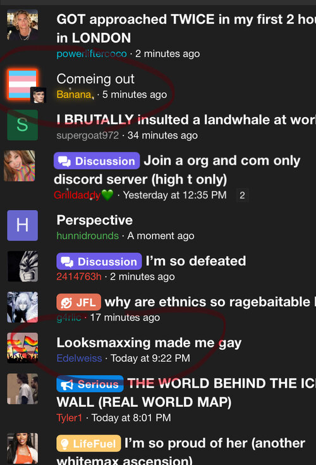The image size is (316, 465).
Task: Click the rainbow flags avatar by Edelweiss
Action: pos(23,348)
